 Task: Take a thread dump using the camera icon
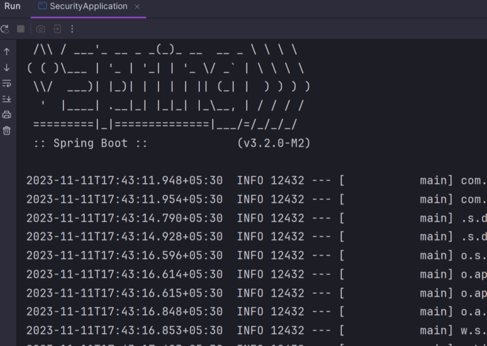[x=41, y=29]
